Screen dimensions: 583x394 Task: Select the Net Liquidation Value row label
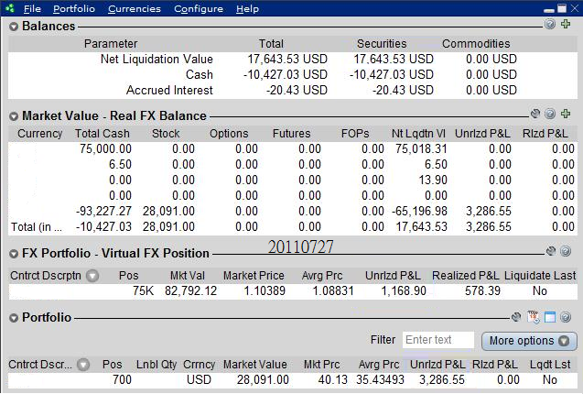(x=157, y=59)
